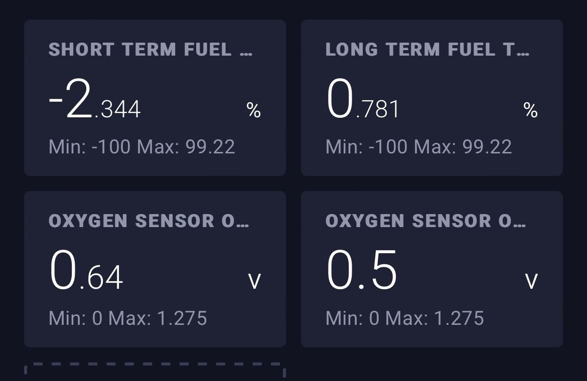Click the percent unit beside 0.781

coord(531,110)
